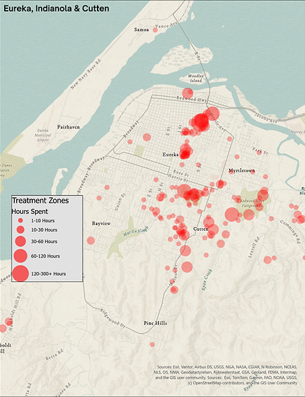Screen dimensions: 305x397
Task: Select the Eureka city label
Action: tap(170, 155)
